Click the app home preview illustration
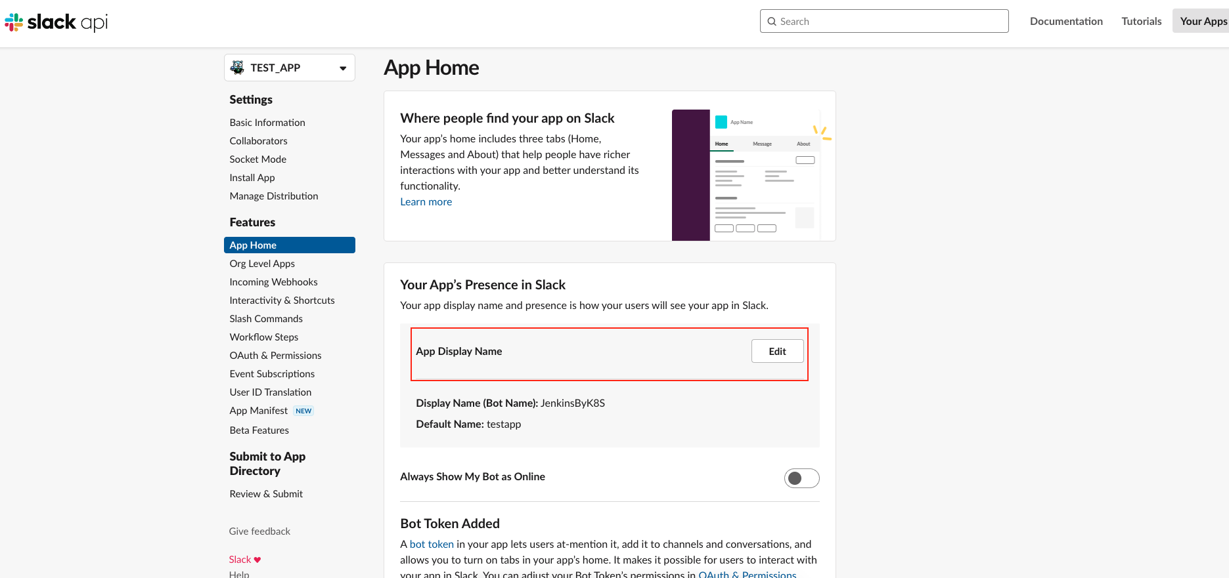Viewport: 1229px width, 578px height. point(753,175)
